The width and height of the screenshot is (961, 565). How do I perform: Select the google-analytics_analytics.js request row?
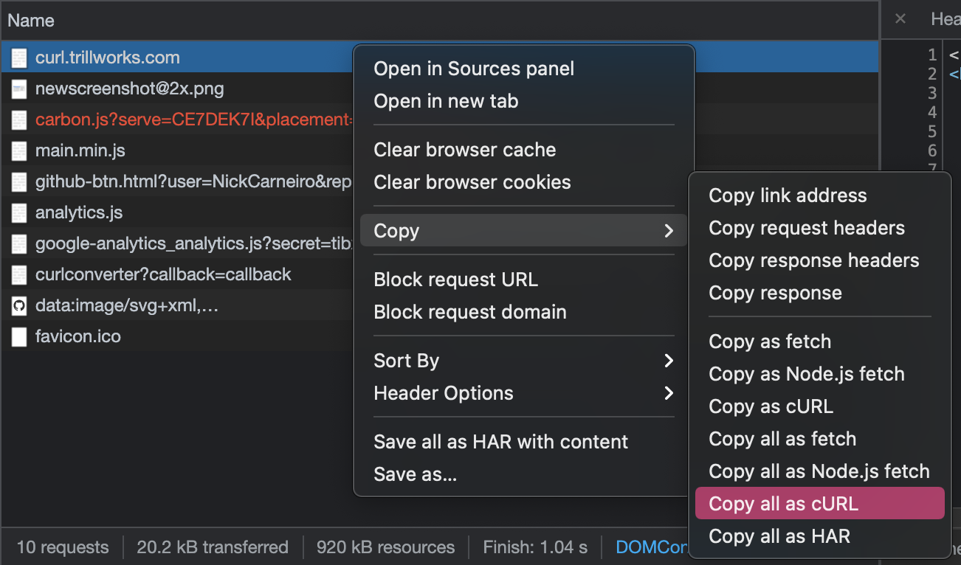(177, 243)
